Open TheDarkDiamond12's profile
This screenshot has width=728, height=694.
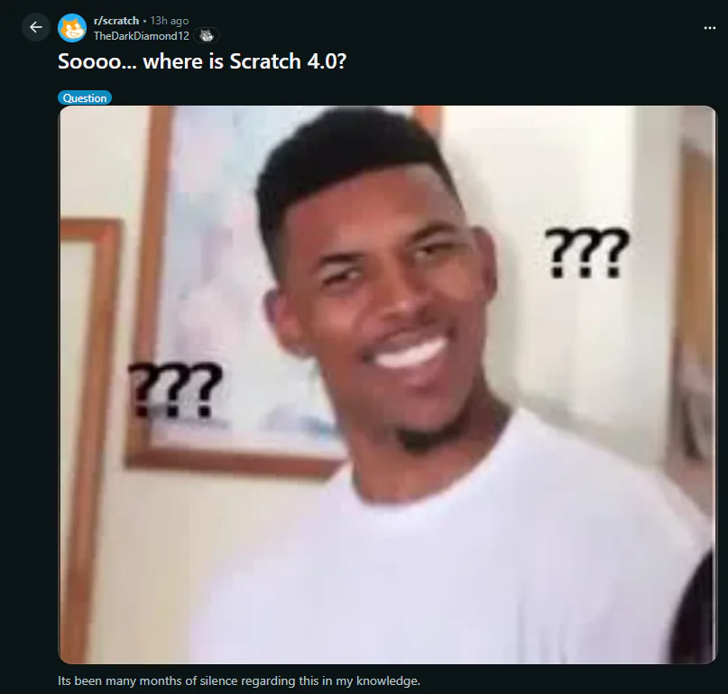pyautogui.click(x=141, y=36)
